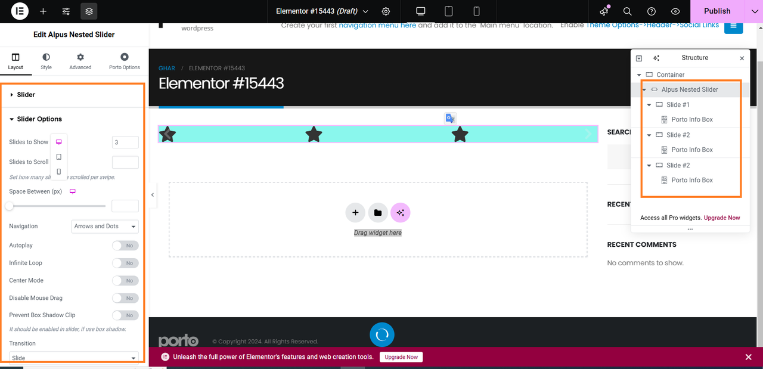Select desktop device in Slides to Show popup
This screenshot has width=763, height=369.
point(58,142)
